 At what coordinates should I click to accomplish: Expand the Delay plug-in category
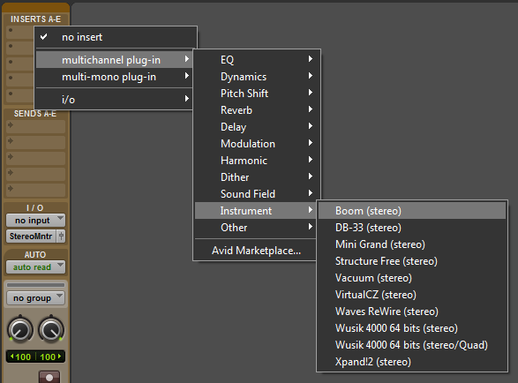click(x=257, y=127)
